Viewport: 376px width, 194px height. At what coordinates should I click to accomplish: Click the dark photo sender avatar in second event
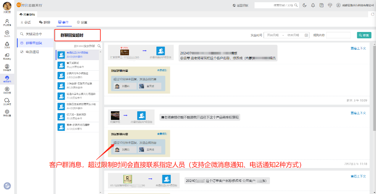[115, 115]
